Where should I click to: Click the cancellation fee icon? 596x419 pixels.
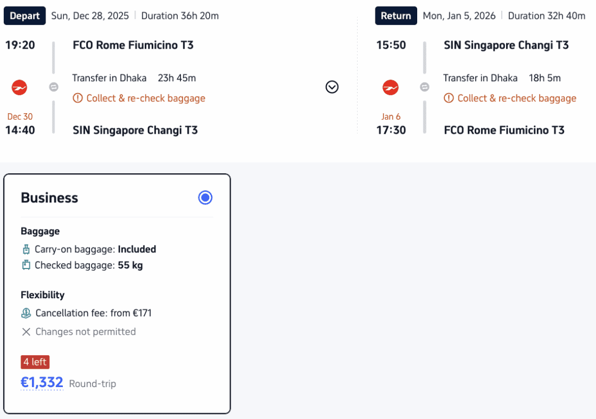[26, 313]
